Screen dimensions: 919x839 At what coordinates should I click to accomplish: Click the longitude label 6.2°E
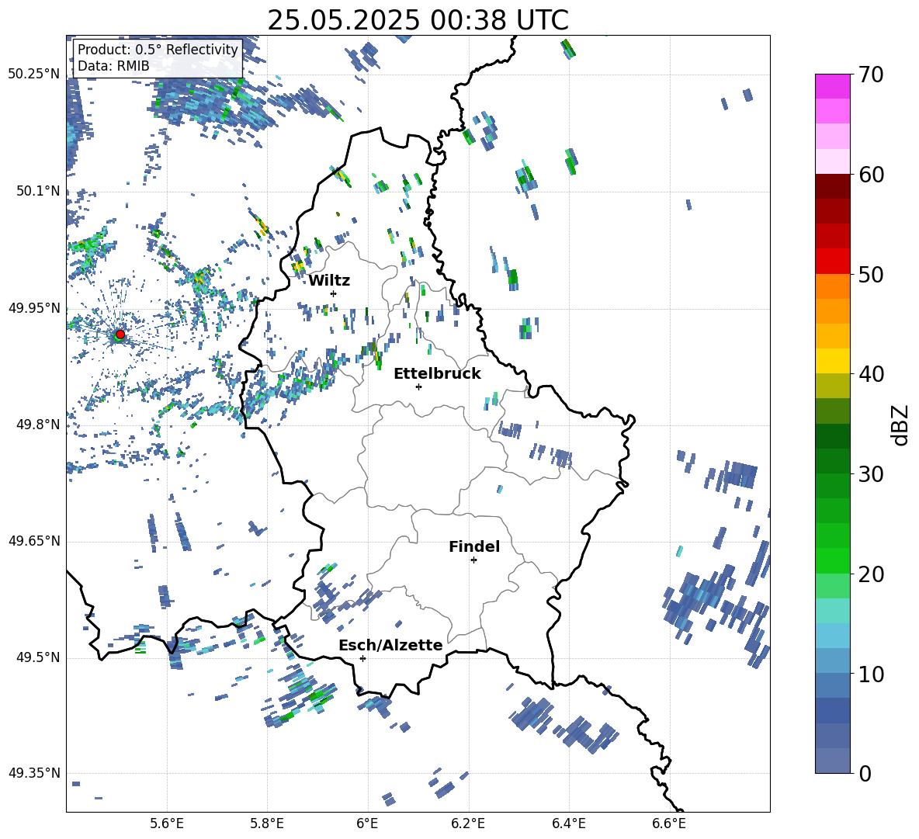(x=468, y=823)
